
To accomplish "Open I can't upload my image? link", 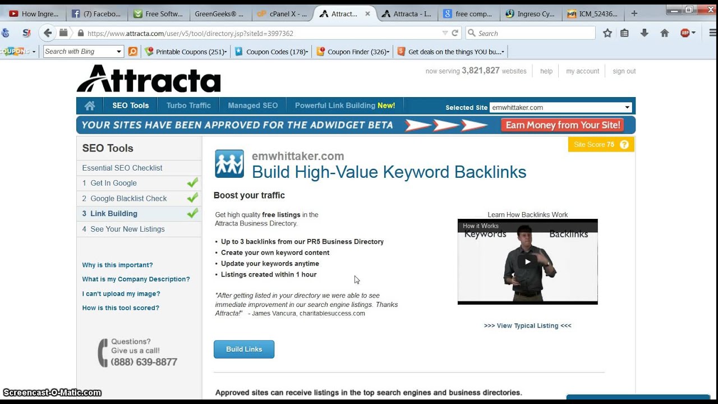I will (121, 293).
